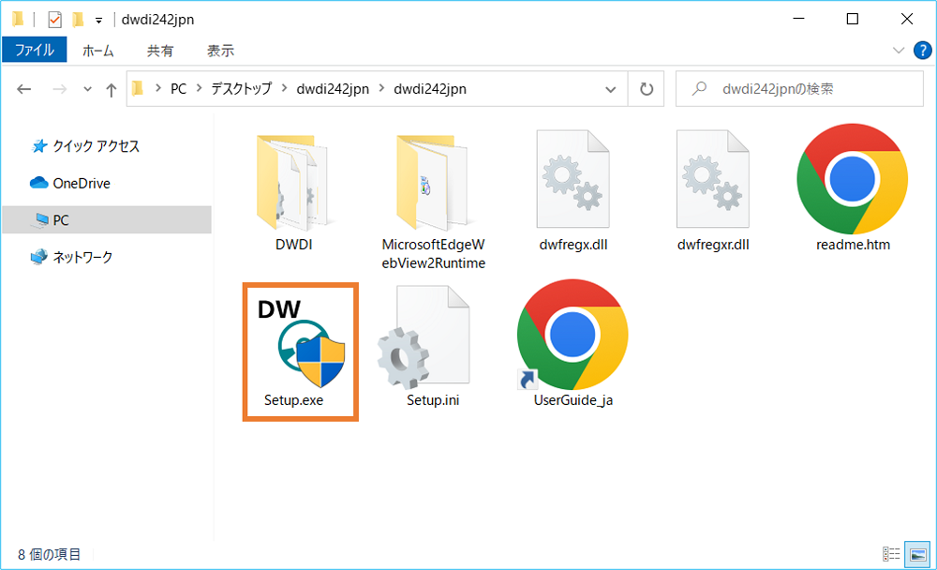Refresh the folder view

(646, 89)
